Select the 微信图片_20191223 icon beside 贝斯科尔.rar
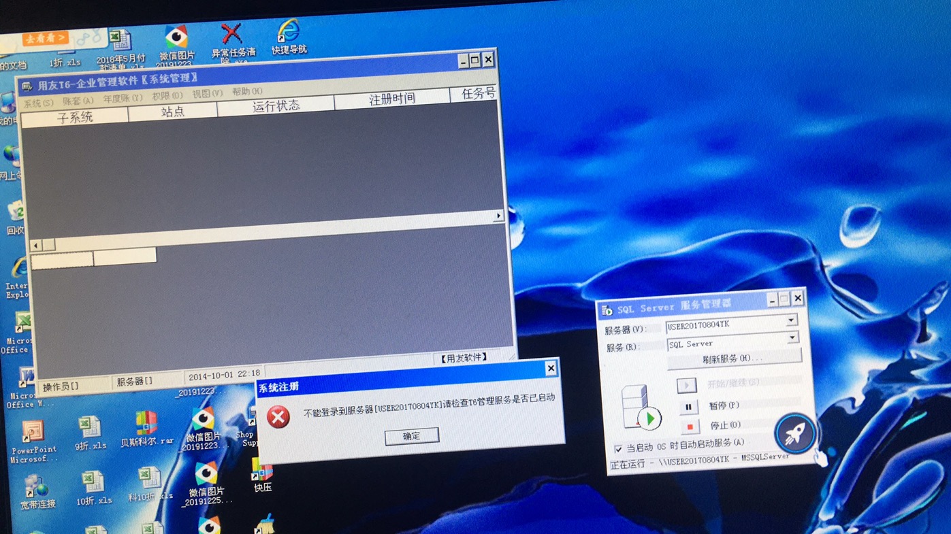This screenshot has width=951, height=534. 202,430
